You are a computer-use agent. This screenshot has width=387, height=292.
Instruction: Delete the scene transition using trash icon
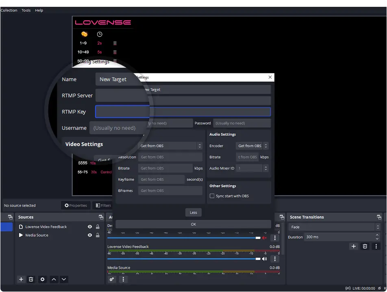[x=365, y=246]
